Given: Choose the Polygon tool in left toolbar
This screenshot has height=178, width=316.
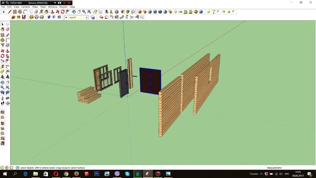Looking at the screenshot, I should [x=2, y=45].
